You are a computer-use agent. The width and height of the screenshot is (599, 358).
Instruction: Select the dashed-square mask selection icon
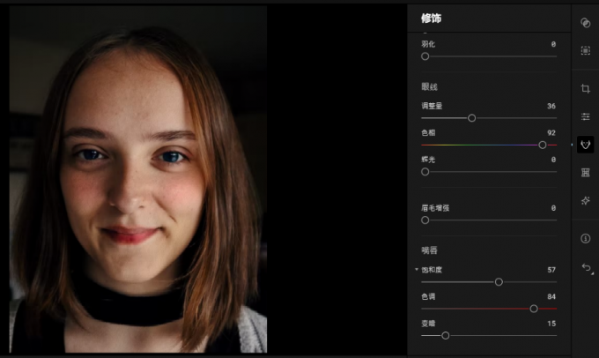(585, 50)
